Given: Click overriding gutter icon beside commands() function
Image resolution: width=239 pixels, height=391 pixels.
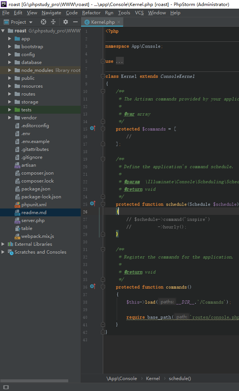Looking at the screenshot, I should (92, 287).
